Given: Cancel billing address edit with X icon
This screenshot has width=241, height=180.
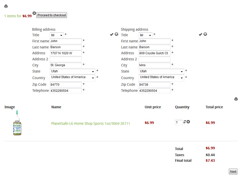Looking at the screenshot, I should pos(116,34).
